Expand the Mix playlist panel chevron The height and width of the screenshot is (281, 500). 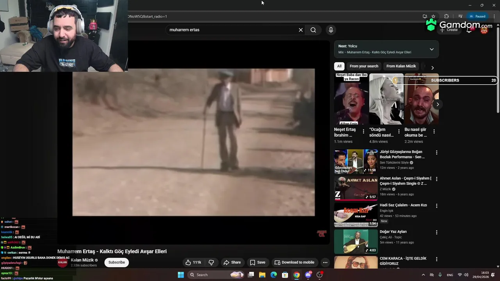coord(432,49)
